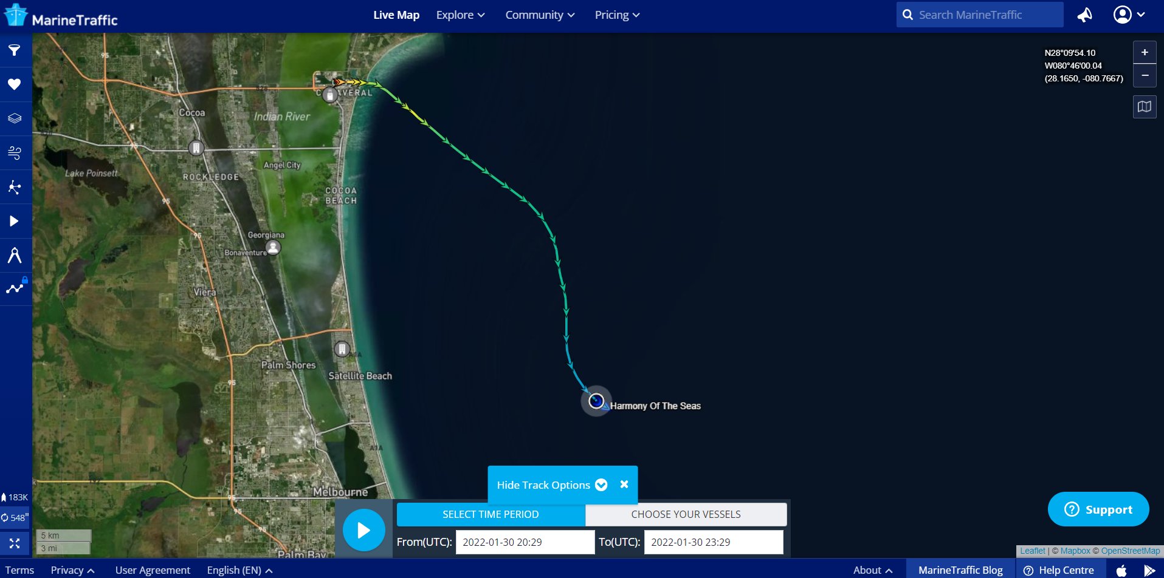Click the MarineTraffic logo
The height and width of the screenshot is (578, 1164).
coord(61,16)
